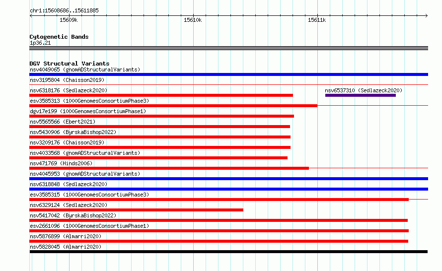This screenshot has height=271, width=442.
Task: Open the nsv4049065 (gnomADStructuralVariants) label
Action: point(85,69)
